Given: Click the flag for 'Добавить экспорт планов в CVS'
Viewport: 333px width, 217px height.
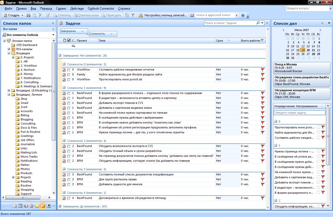Looking at the screenshot, I should pyautogui.click(x=263, y=103).
